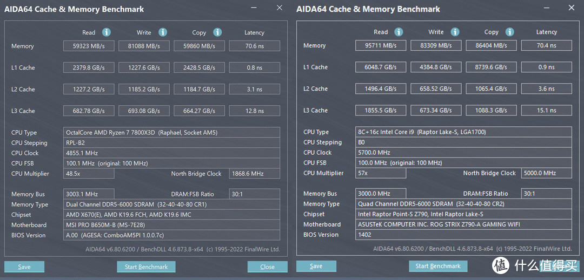Click Quad Channel DDR5-6000 memory type field

[x=464, y=204]
